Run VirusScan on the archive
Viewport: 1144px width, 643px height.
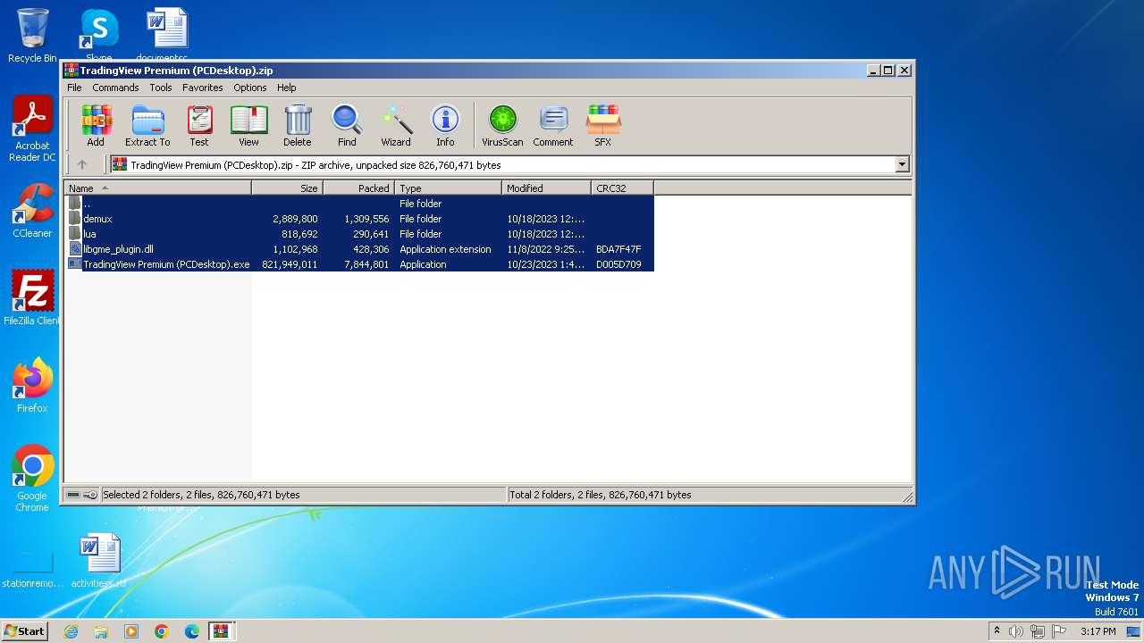click(x=502, y=125)
